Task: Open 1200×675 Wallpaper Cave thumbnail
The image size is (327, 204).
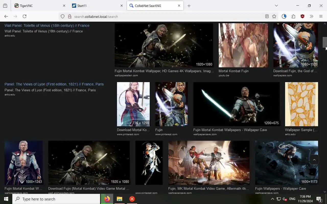Action: (237, 104)
